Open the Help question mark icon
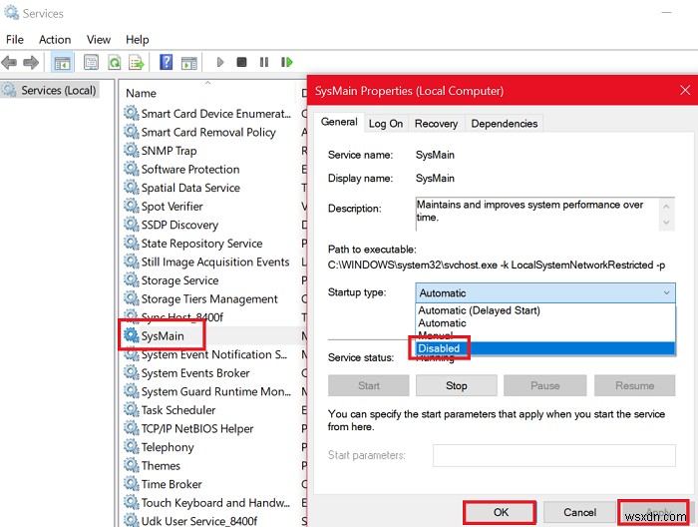 pos(167,62)
